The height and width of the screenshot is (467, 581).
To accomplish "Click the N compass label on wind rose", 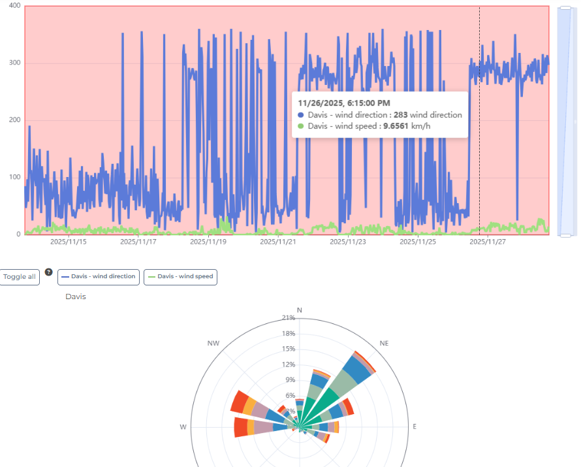I will pyautogui.click(x=300, y=310).
